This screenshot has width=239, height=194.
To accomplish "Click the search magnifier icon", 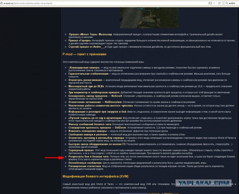I will tap(227, 3).
